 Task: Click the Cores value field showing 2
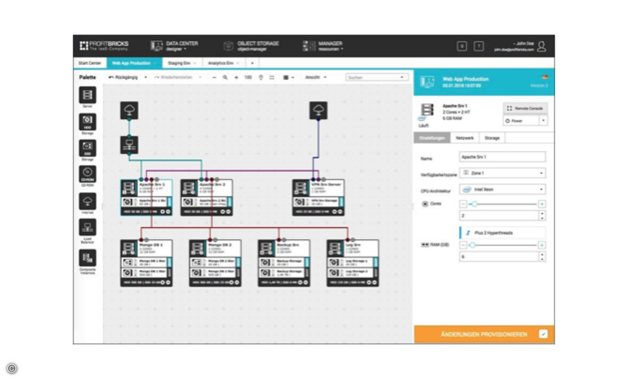point(503,216)
